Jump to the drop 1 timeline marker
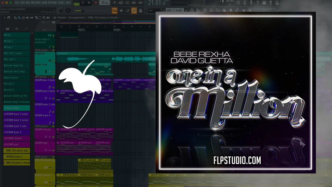 [x=81, y=30]
